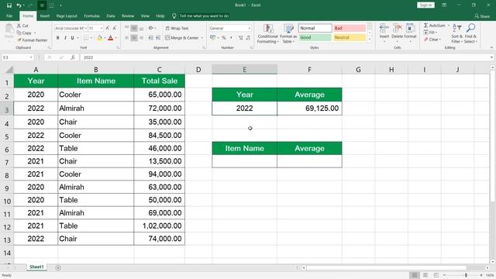Open the number format dropdown (General)

[x=250, y=28]
